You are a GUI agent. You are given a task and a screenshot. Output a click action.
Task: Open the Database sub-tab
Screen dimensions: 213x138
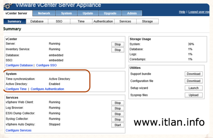point(37,21)
